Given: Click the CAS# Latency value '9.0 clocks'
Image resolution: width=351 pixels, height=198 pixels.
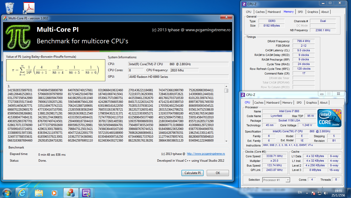Looking at the screenshot, I should pyautogui.click(x=304, y=51).
